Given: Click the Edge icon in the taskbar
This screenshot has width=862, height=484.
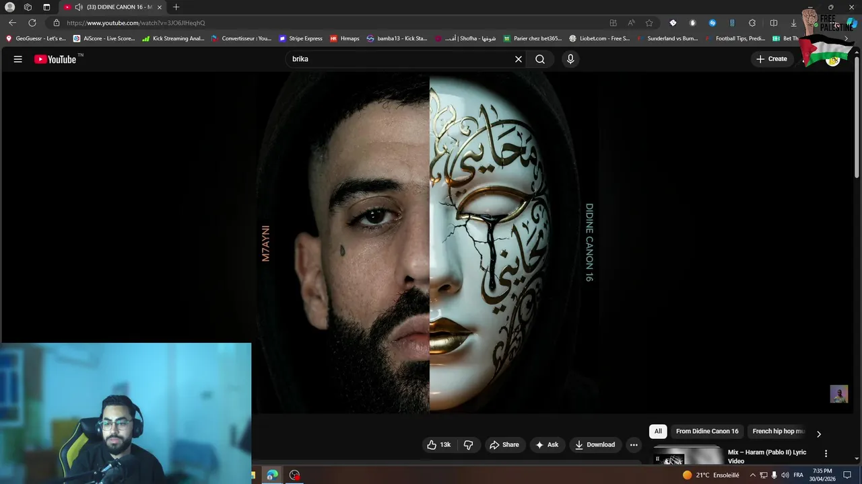Looking at the screenshot, I should pyautogui.click(x=272, y=475).
